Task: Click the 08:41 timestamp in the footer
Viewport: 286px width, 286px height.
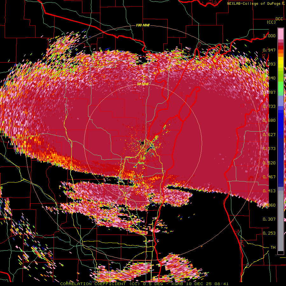Action: pyautogui.click(x=221, y=284)
